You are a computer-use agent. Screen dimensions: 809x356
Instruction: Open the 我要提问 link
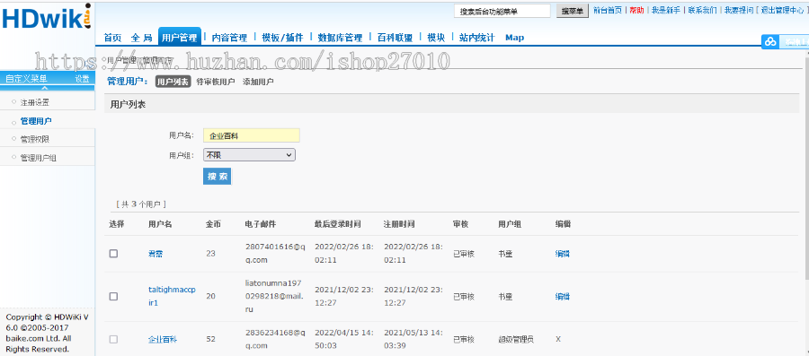coord(738,10)
